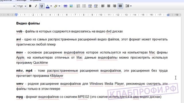
Task: Center align text
Action: 109,6
